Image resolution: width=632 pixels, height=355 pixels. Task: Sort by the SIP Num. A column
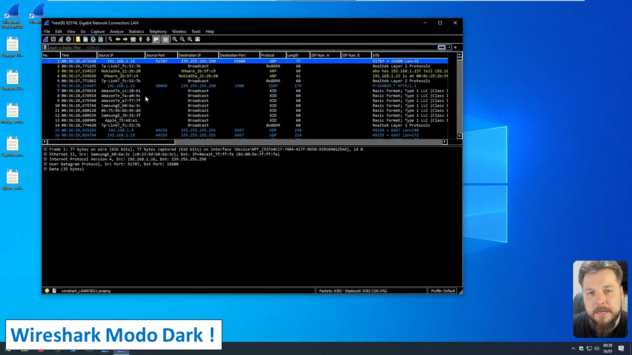(325, 55)
